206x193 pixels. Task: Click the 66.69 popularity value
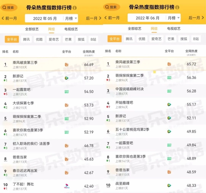tap(89, 64)
